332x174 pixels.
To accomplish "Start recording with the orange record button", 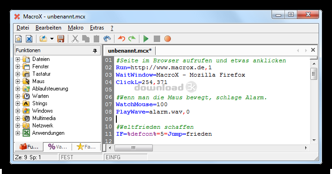I will pyautogui.click(x=168, y=39).
